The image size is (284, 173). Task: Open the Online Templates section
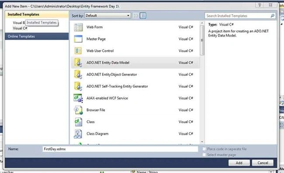click(x=37, y=36)
